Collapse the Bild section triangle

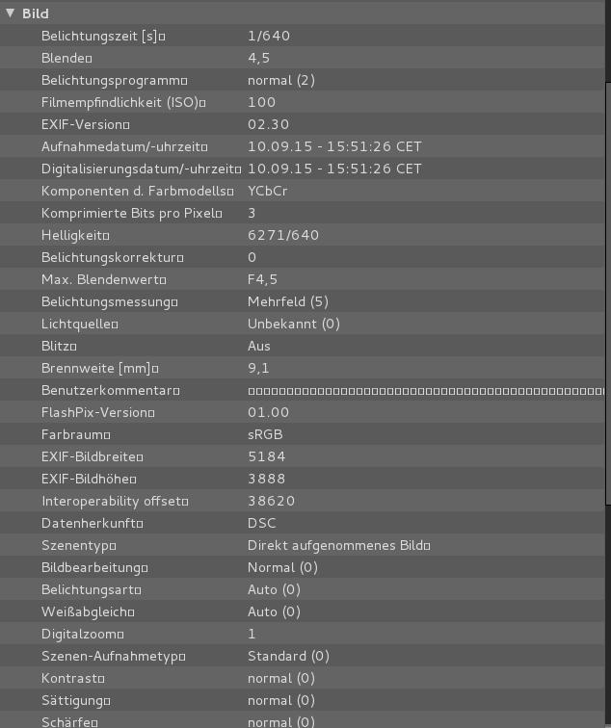click(x=11, y=14)
